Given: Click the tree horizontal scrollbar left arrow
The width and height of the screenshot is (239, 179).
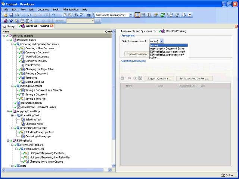Looking at the screenshot, I should pos(3,169).
